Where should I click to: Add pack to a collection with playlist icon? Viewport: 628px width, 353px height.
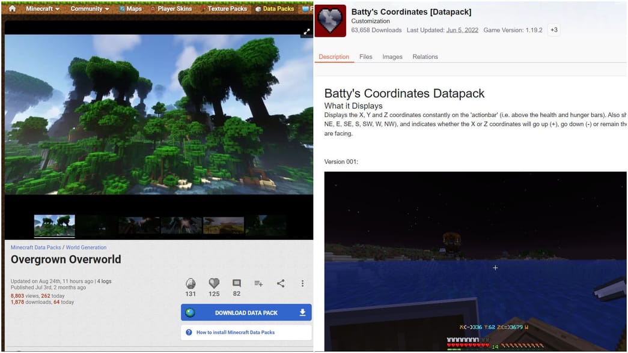coord(259,284)
